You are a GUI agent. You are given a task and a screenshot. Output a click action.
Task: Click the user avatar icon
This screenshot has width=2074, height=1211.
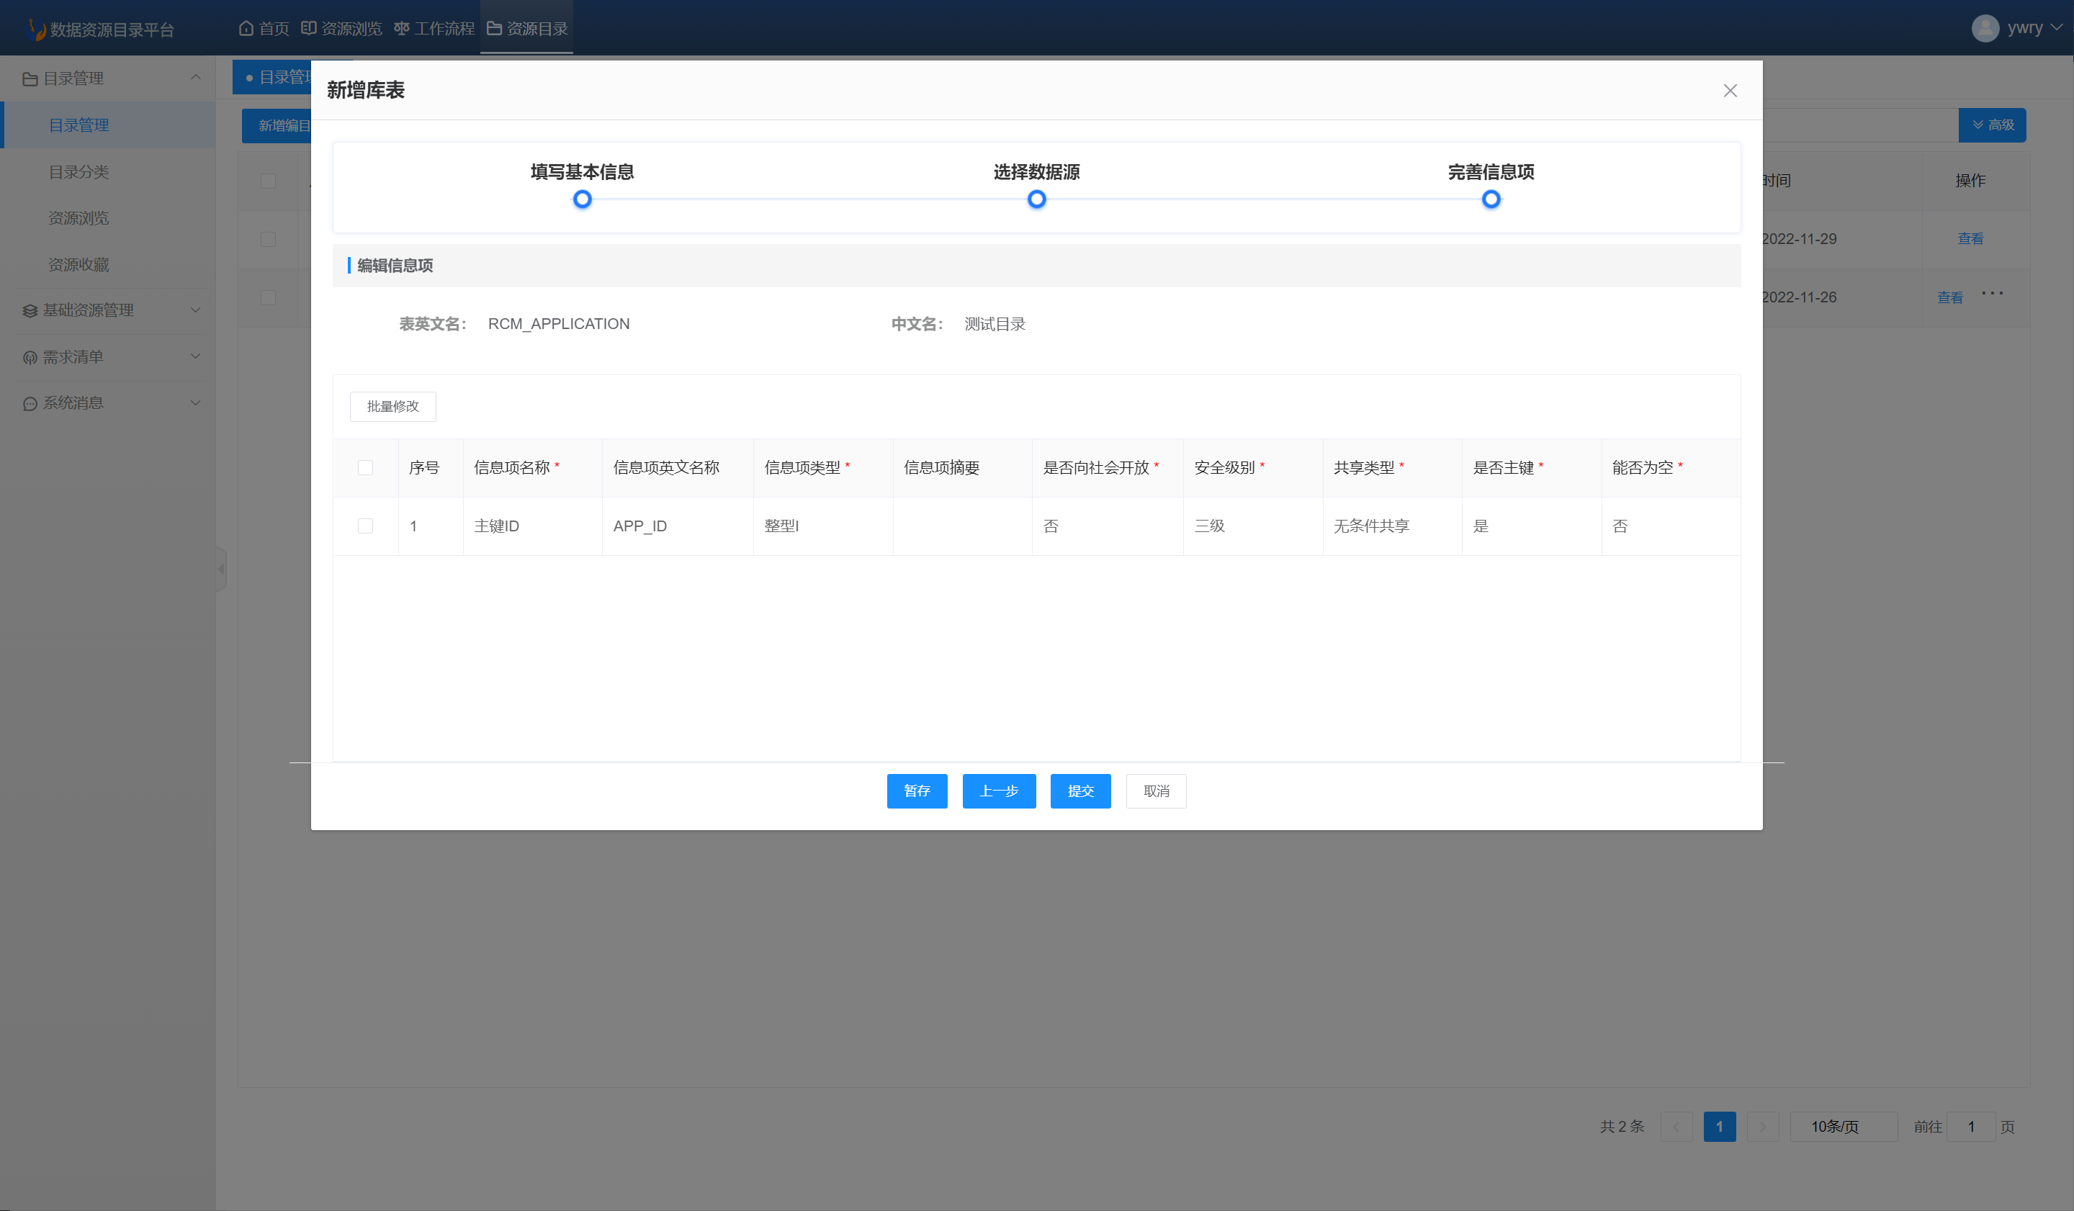point(1985,28)
